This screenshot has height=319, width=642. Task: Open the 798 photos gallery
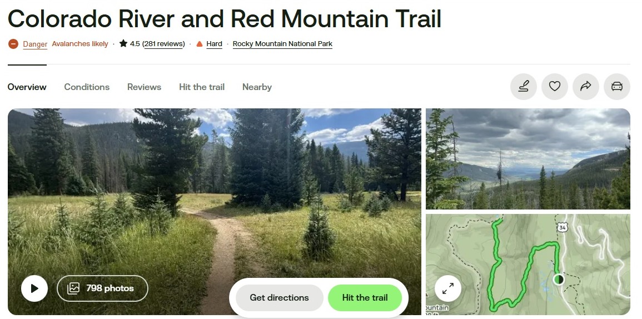[x=102, y=288]
